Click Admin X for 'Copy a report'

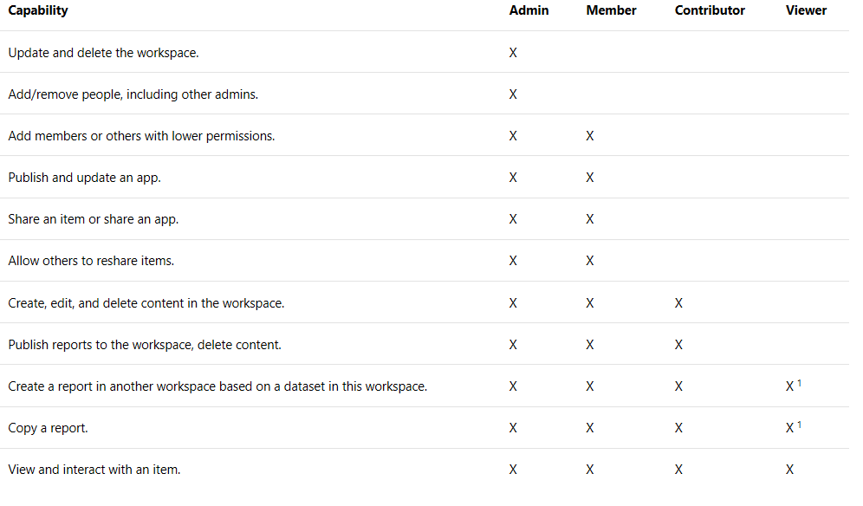[513, 428]
